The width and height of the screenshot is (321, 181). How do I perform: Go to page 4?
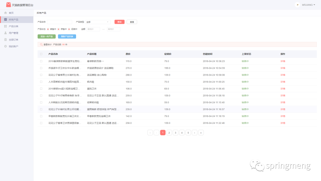tap(182, 132)
